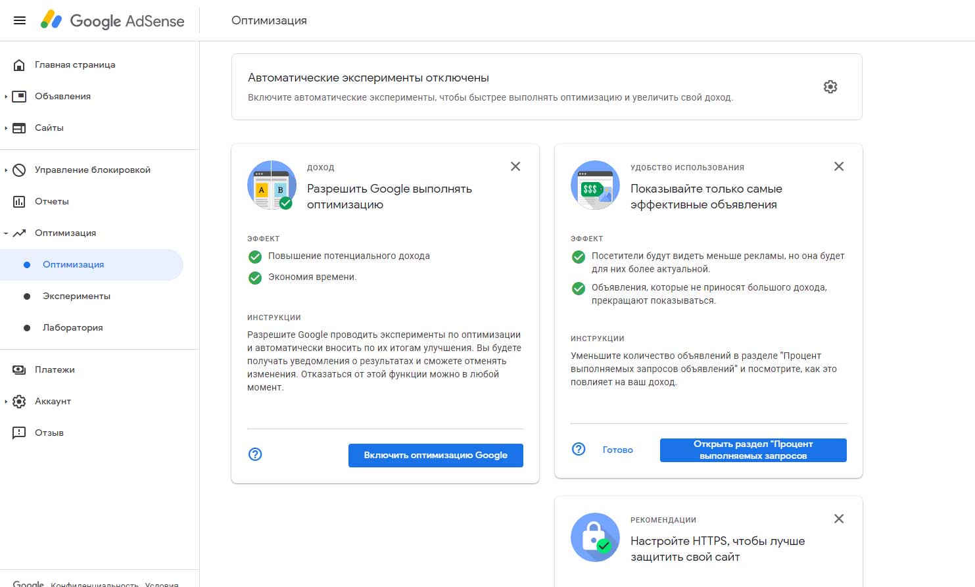Click the Google footer logo
The image size is (975, 587).
[28, 584]
